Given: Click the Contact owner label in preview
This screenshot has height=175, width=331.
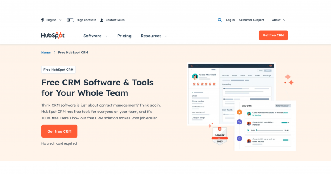Looking at the screenshot, I should (x=198, y=107).
